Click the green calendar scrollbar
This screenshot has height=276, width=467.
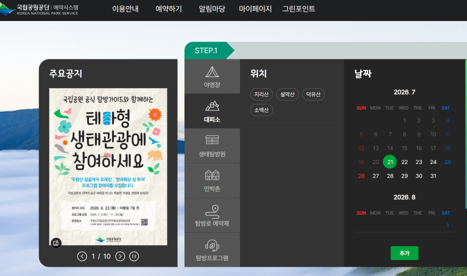(x=466, y=134)
